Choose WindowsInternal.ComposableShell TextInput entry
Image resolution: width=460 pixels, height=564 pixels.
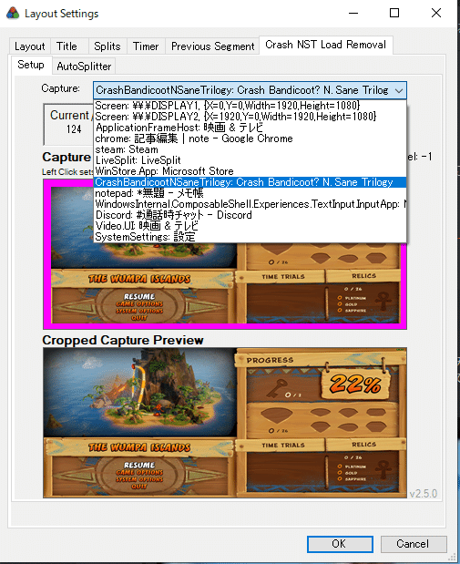click(x=250, y=204)
